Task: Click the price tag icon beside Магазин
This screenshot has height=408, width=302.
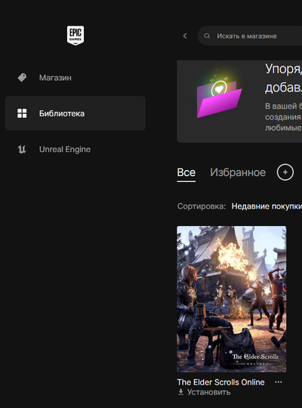Action: click(22, 78)
